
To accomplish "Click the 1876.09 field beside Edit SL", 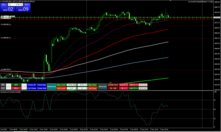I will tap(143, 85).
